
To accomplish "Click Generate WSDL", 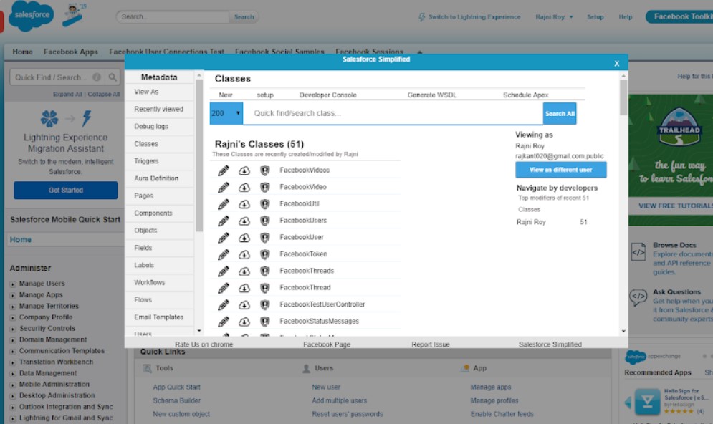I will coord(431,95).
